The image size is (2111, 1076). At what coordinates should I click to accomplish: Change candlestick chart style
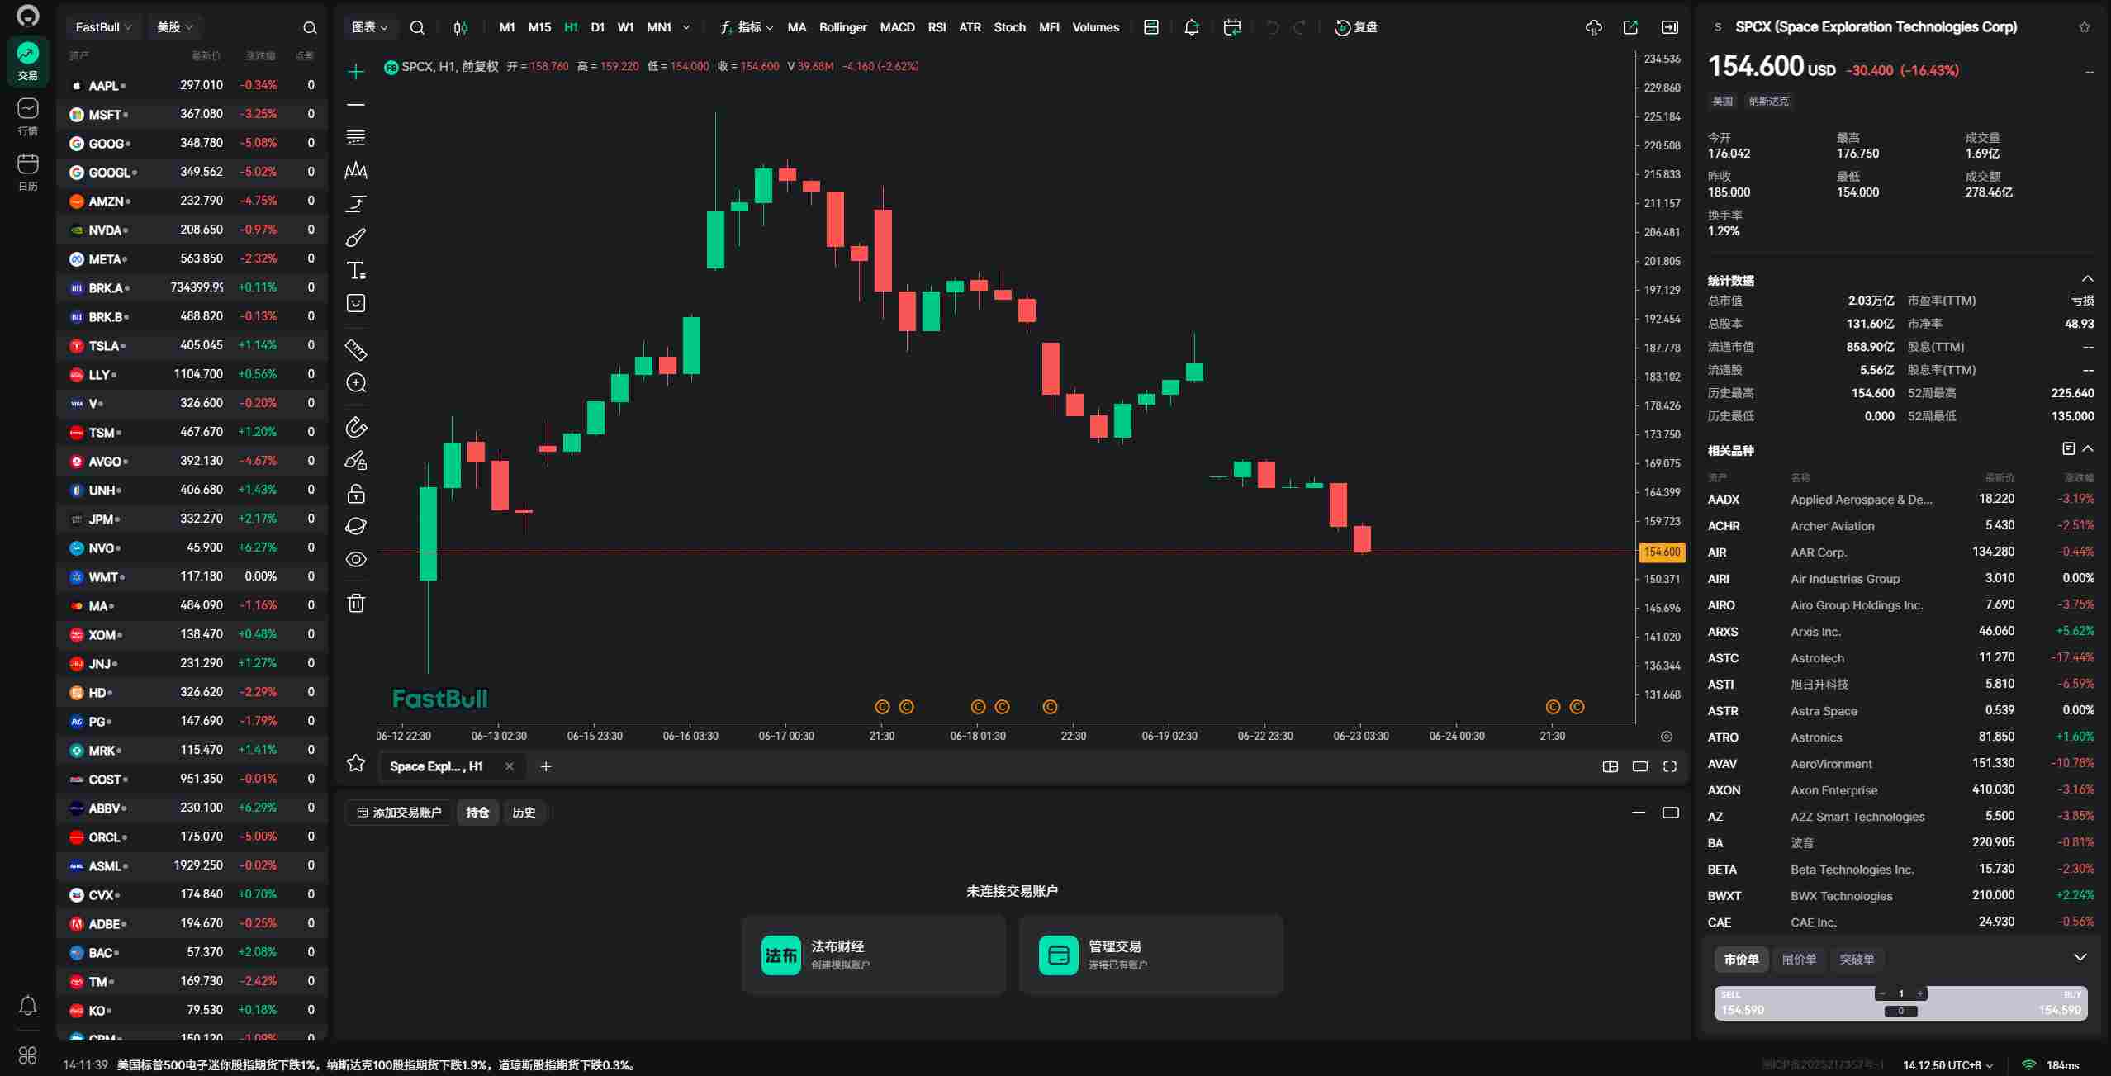461,27
